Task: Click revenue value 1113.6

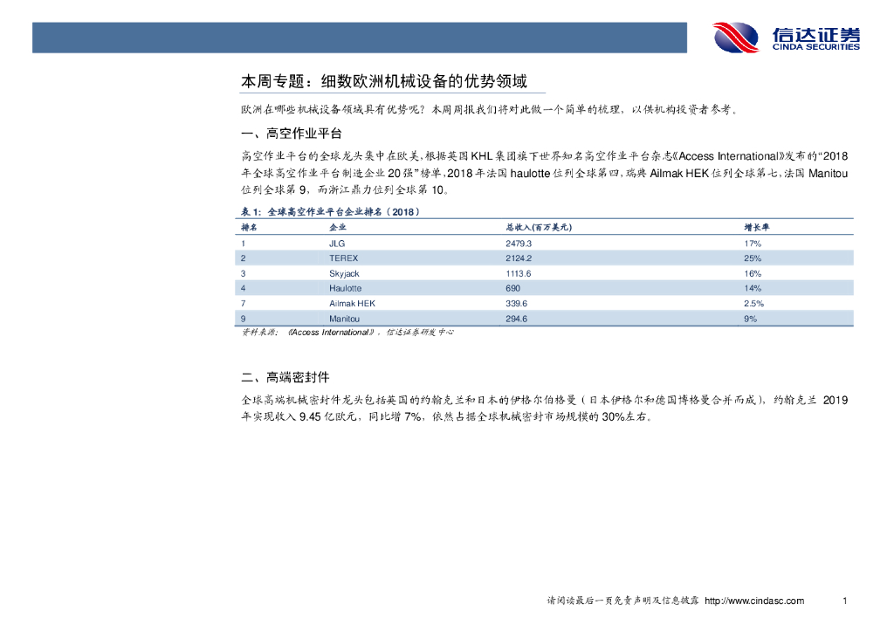Action: (x=518, y=273)
